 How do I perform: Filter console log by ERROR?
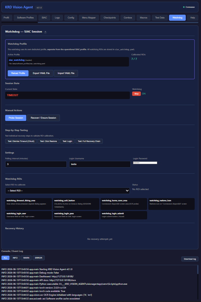(39, 258)
